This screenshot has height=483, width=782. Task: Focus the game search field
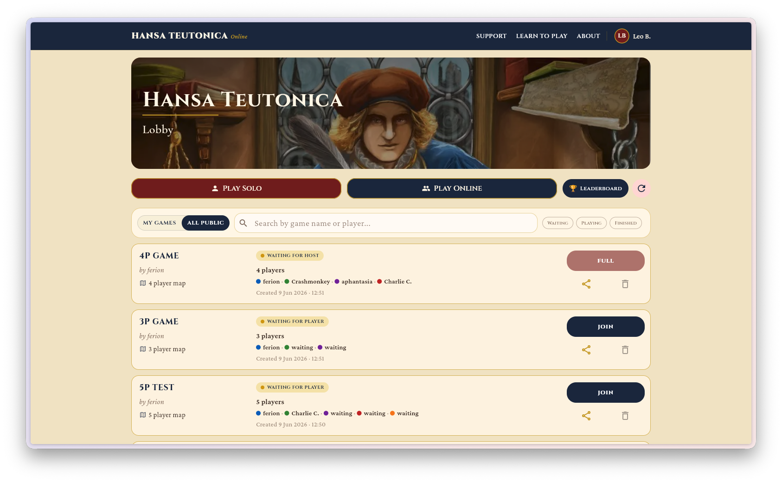pos(386,223)
